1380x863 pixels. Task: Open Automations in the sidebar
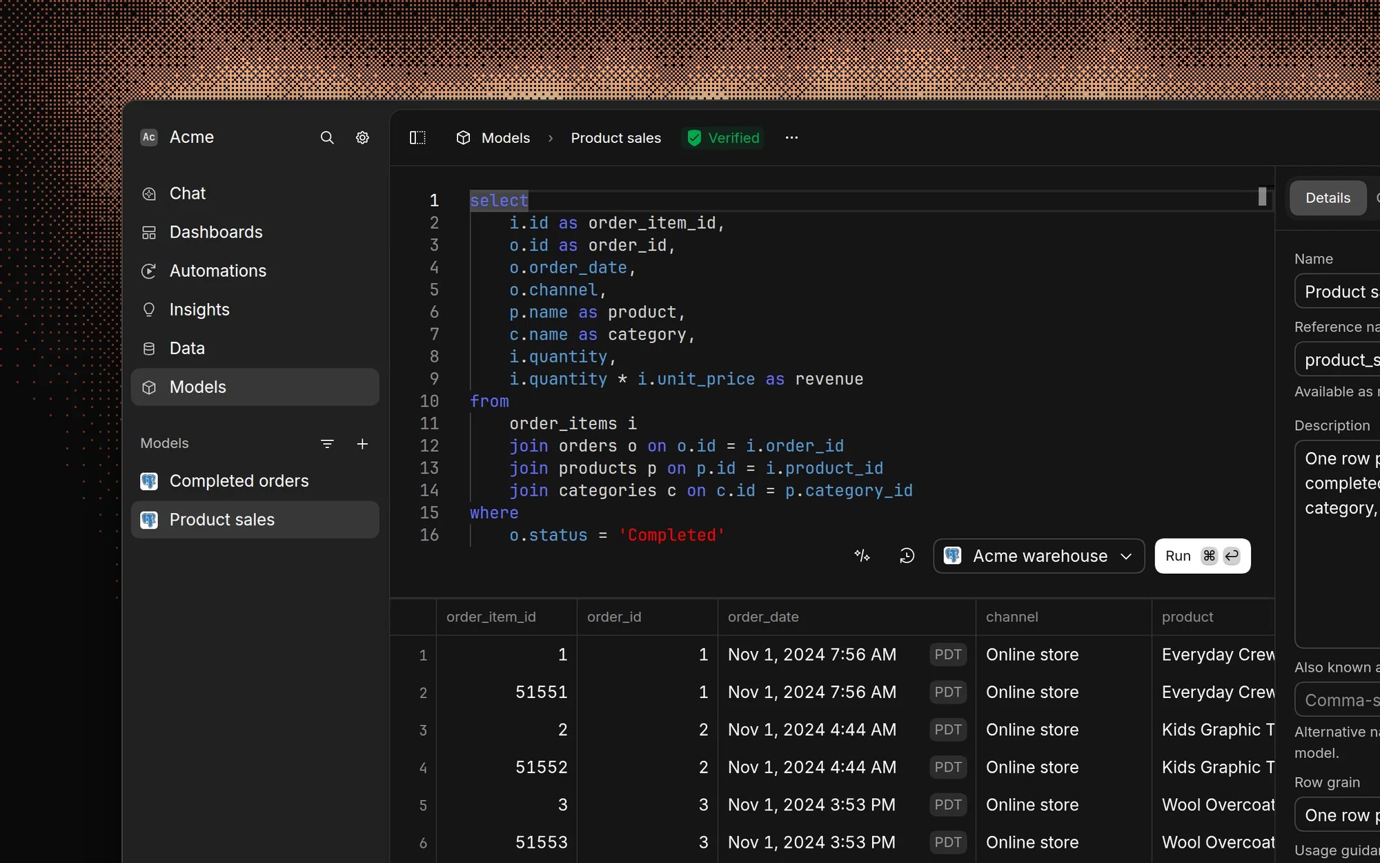255,271
